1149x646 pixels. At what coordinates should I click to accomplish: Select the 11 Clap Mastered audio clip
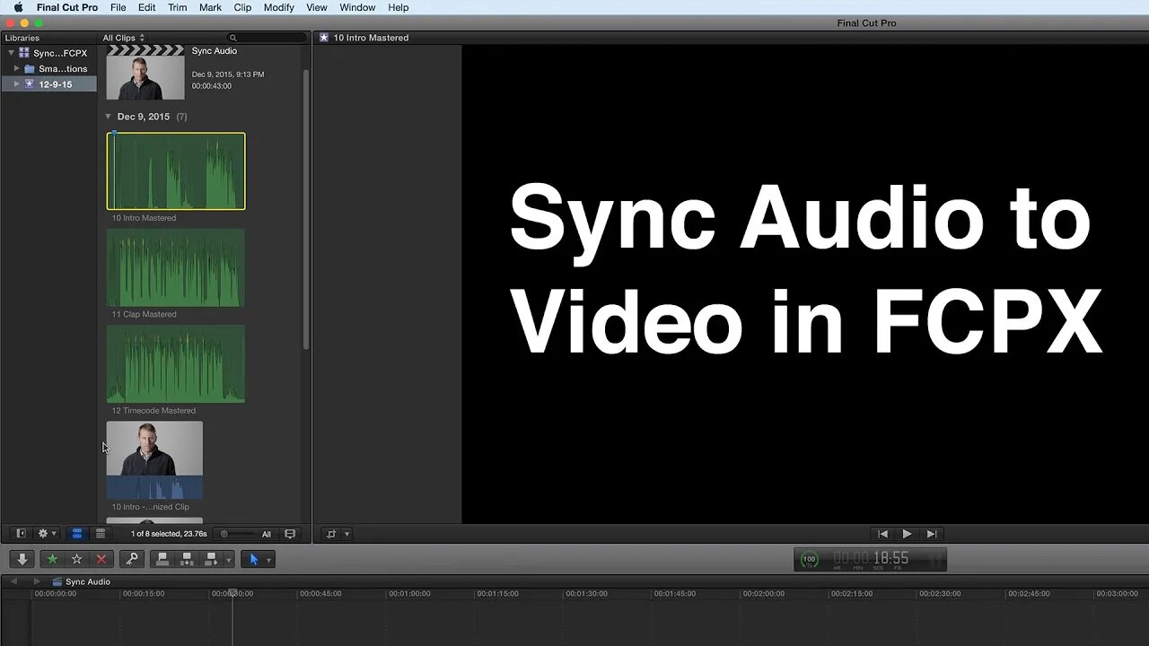click(176, 267)
